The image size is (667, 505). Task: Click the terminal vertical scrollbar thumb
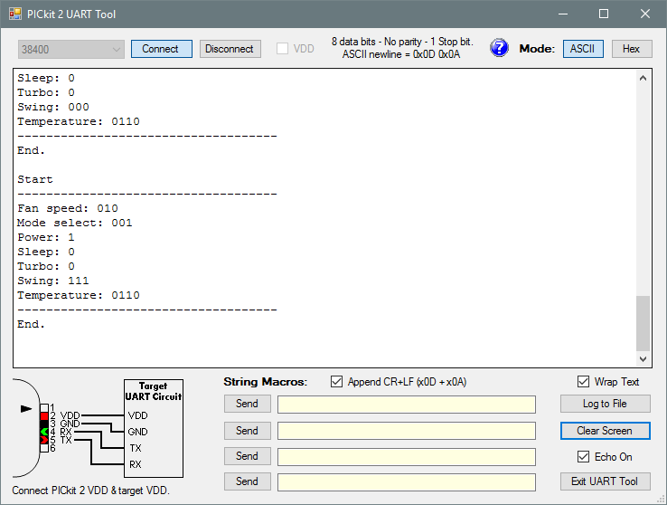click(644, 323)
